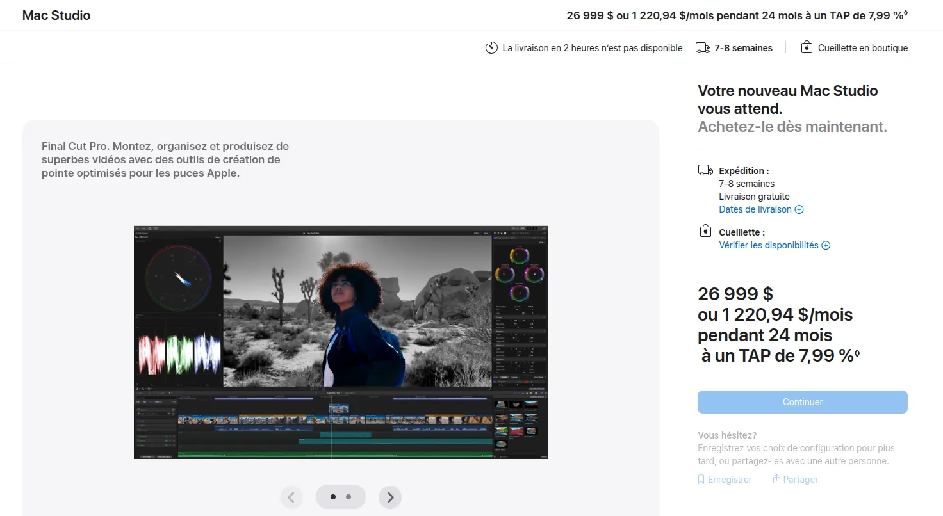Click the share icon beside Partager
The image size is (943, 516).
[x=776, y=479]
